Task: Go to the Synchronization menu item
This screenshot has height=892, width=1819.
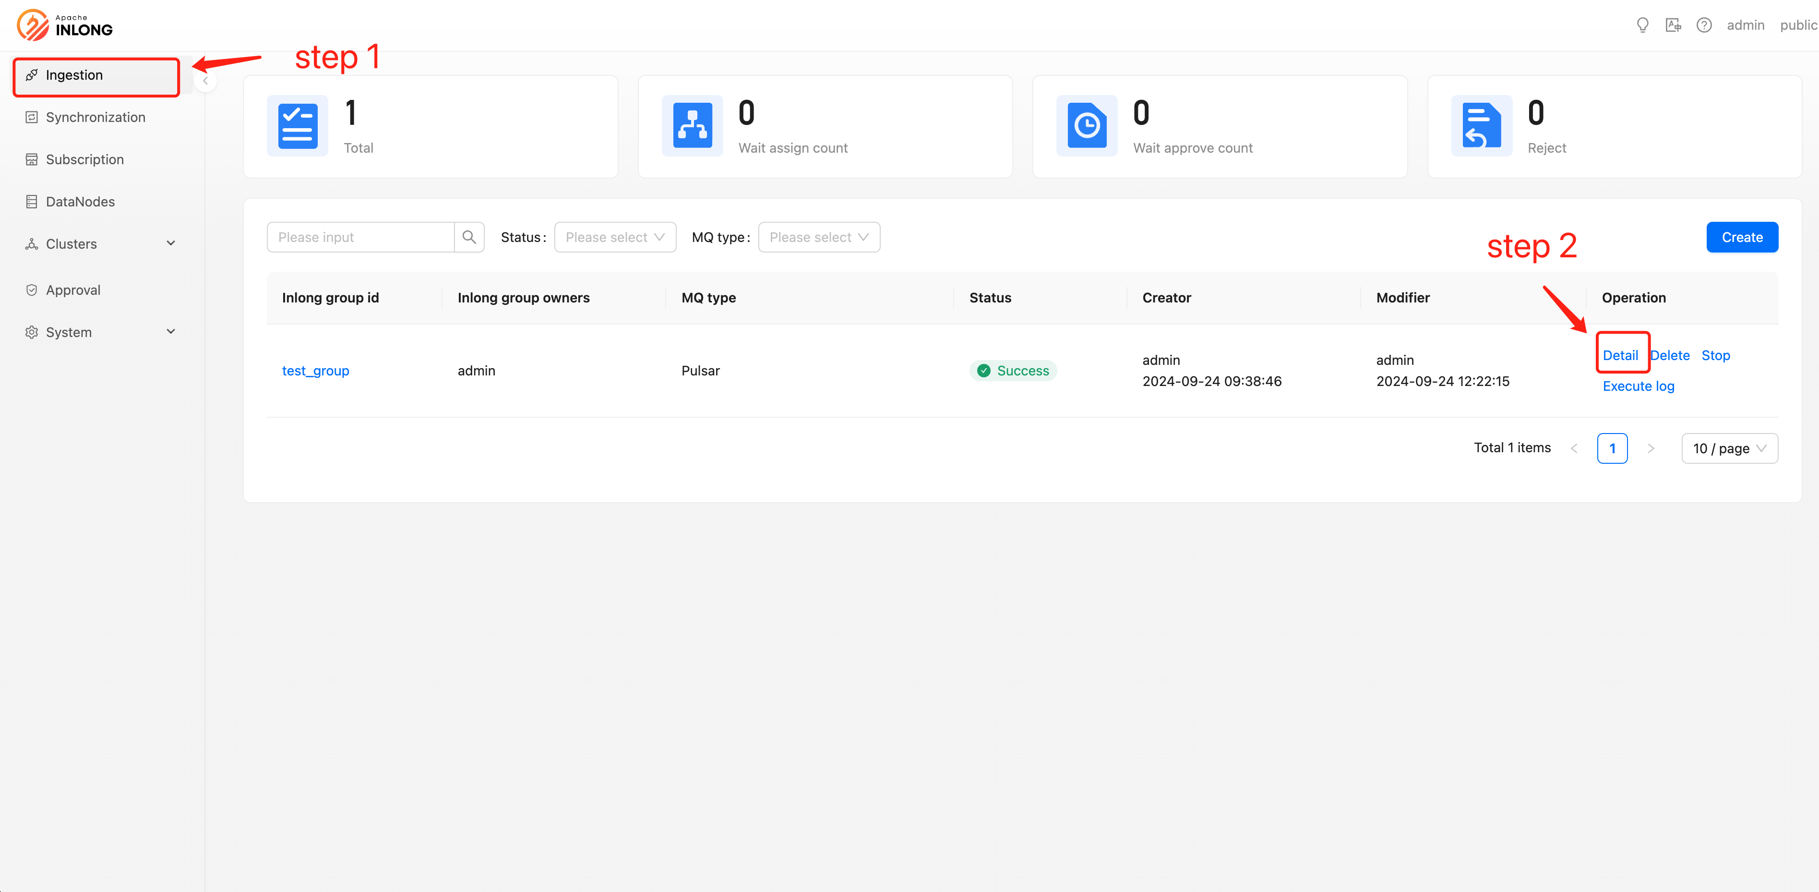Action: (96, 117)
